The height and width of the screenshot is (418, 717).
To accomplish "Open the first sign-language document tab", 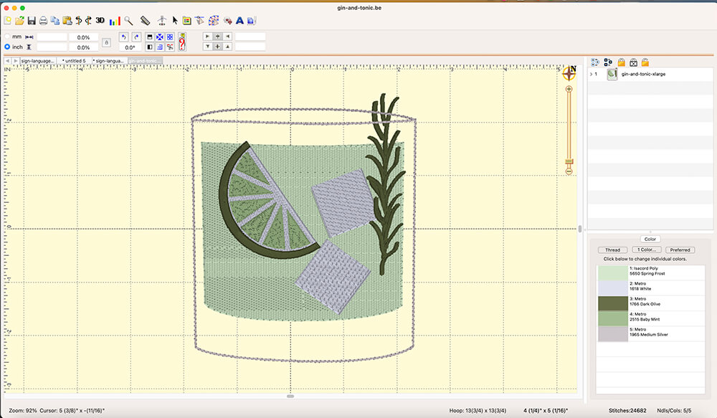I will click(37, 61).
